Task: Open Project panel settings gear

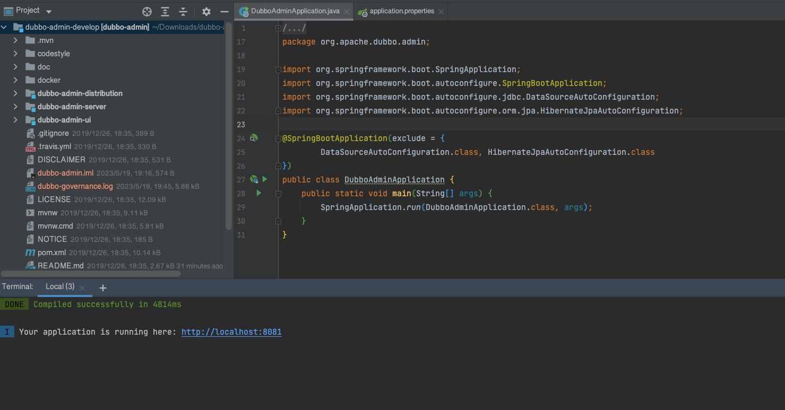Action: coord(206,12)
